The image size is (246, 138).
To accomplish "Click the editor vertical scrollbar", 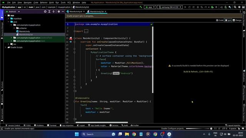I will tap(153, 59).
